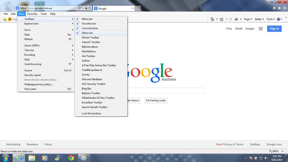Expand the Style submenu
The height and width of the screenshot is (162, 288).
(46, 60)
